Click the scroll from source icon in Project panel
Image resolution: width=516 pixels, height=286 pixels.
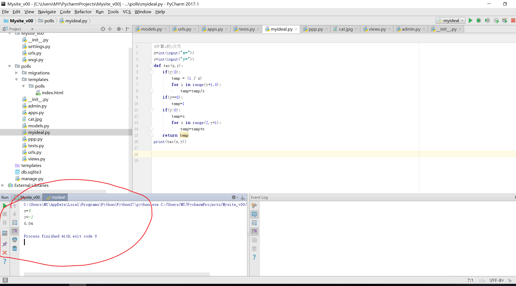coord(103,29)
